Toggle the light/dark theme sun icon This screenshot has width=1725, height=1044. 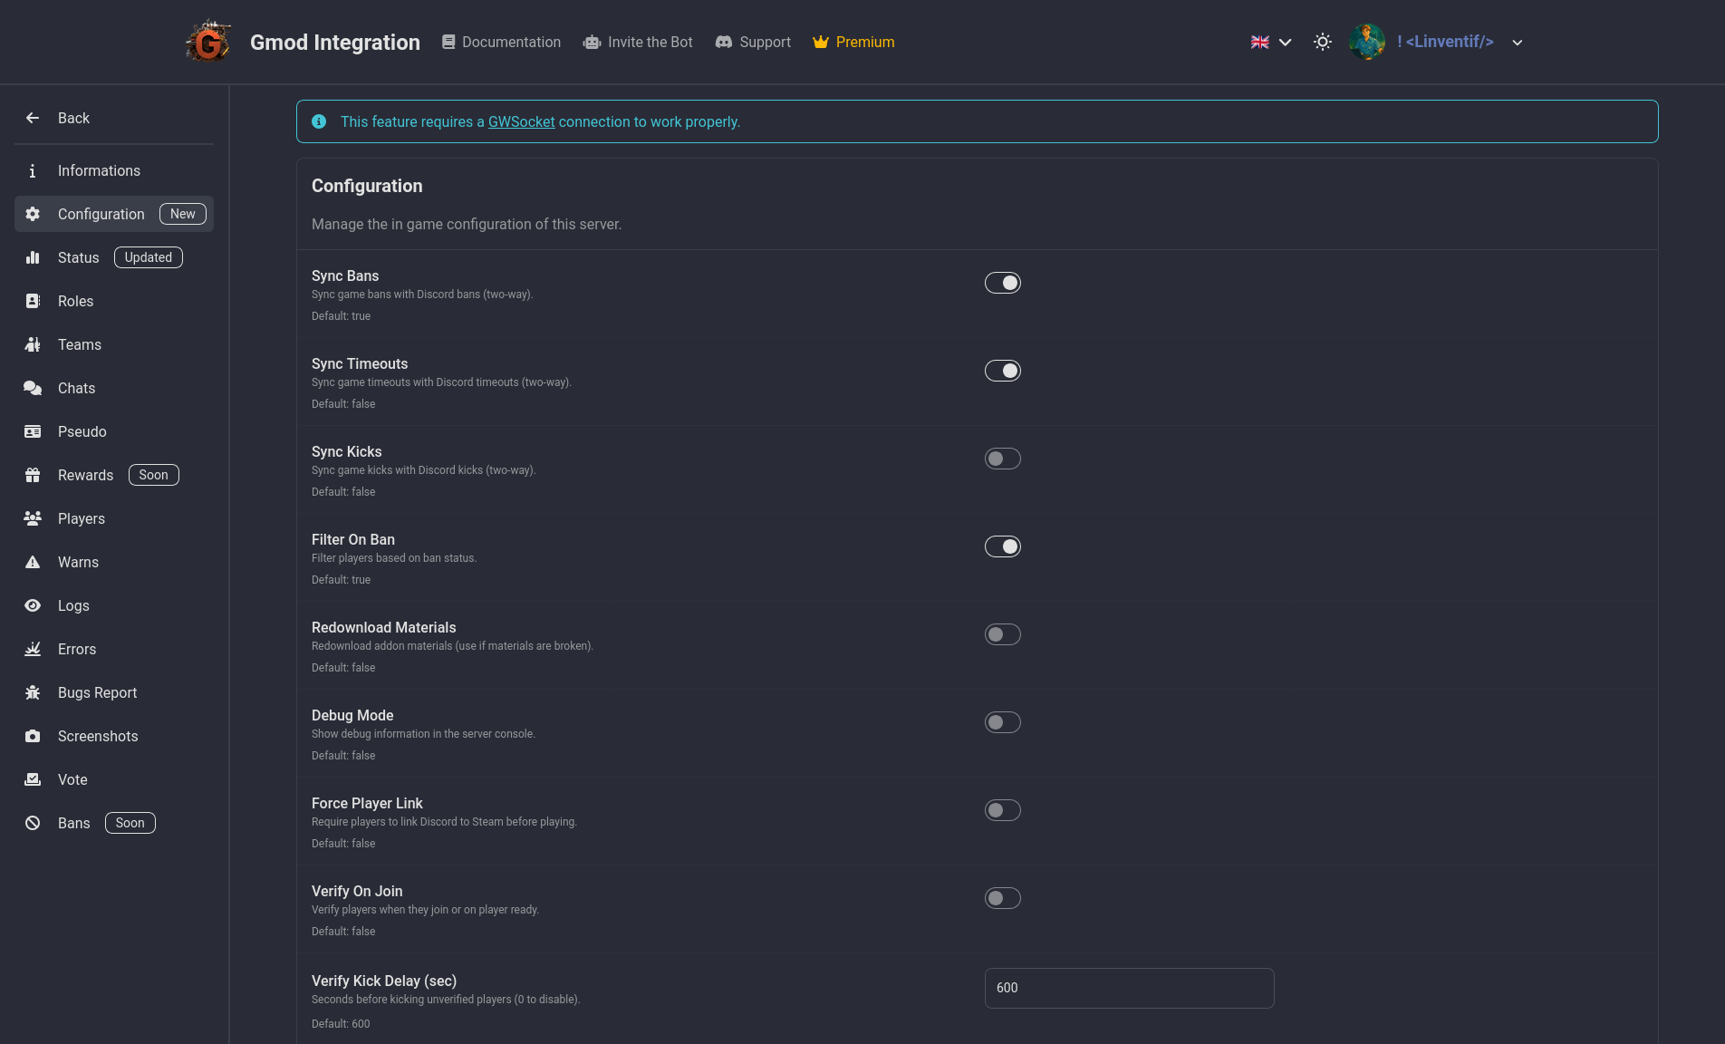pyautogui.click(x=1323, y=42)
